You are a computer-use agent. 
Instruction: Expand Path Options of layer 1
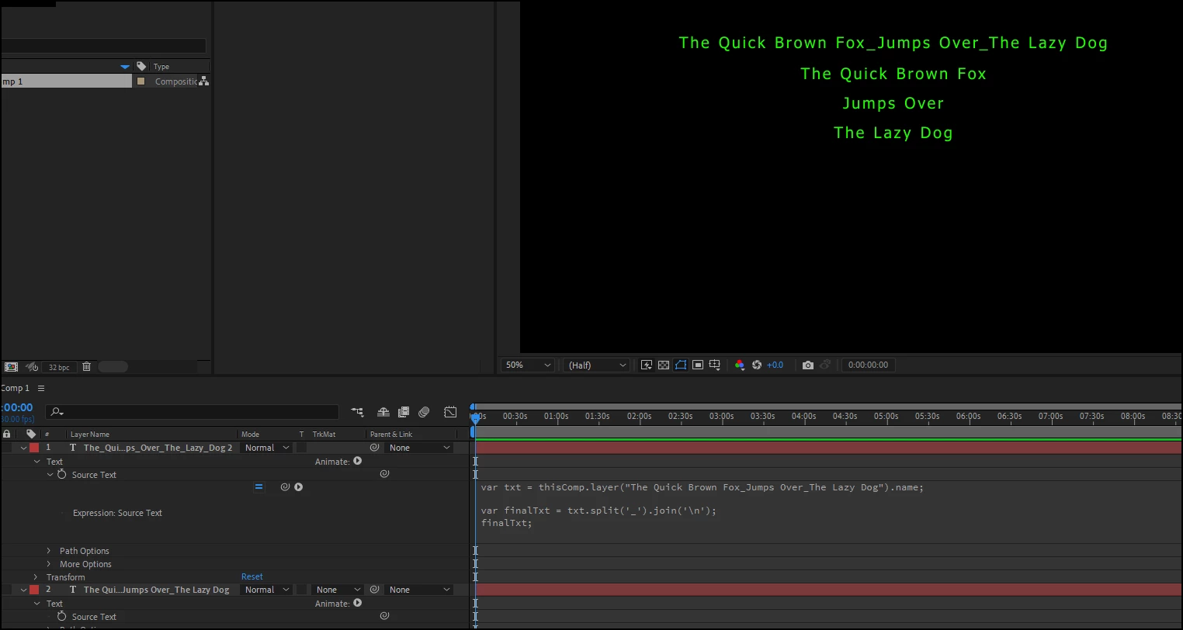tap(49, 551)
